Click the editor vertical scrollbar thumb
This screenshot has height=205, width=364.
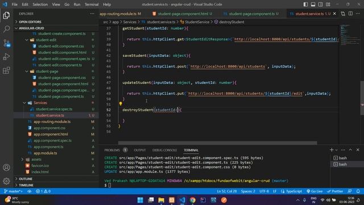click(x=362, y=97)
